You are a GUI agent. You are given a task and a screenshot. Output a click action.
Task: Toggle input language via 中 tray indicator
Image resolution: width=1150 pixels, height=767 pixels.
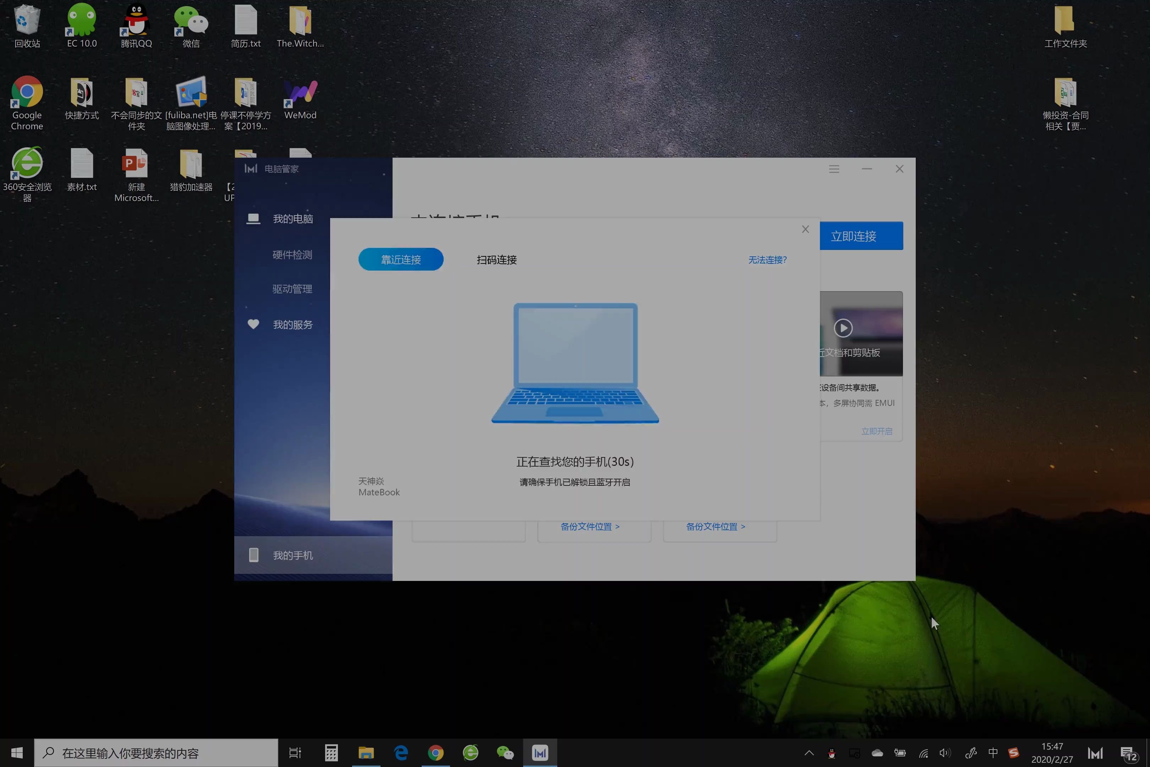[x=993, y=753]
